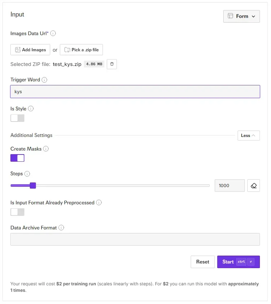271x304 pixels.
Task: Collapse Additional Settings with Less button
Action: (248, 136)
